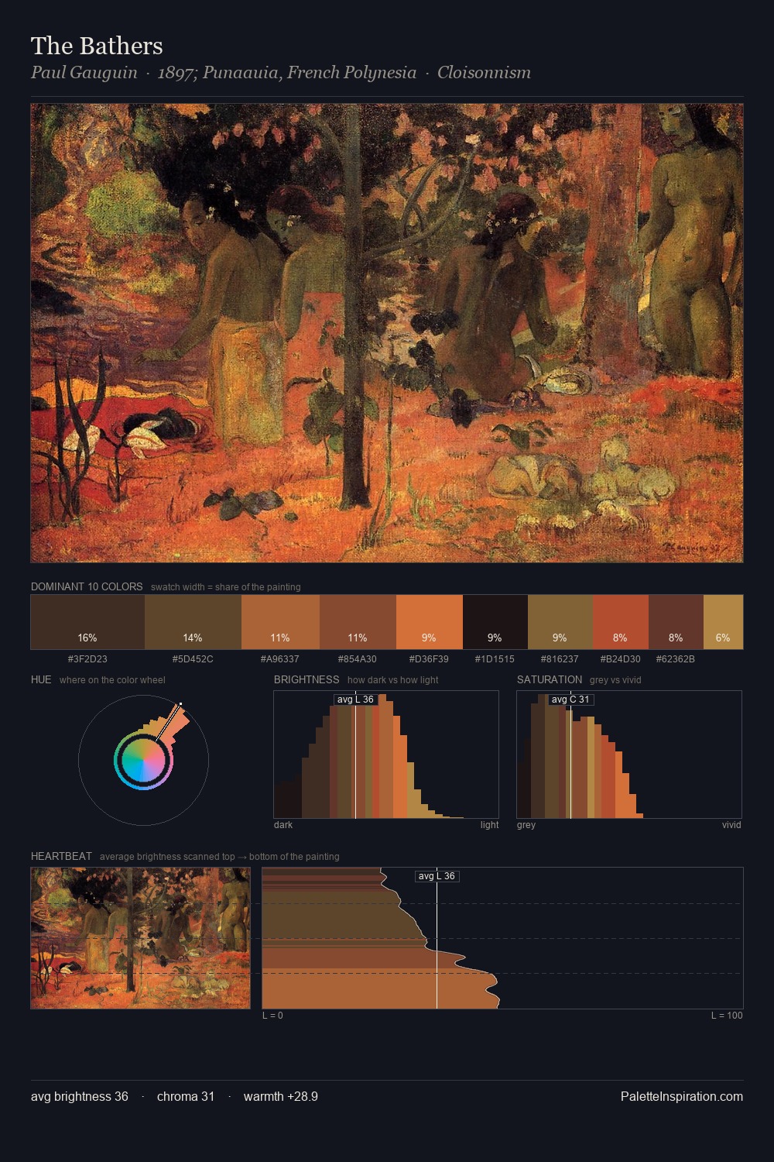Click the Brightness histogram chart
This screenshot has width=774, height=1162.
(x=386, y=755)
